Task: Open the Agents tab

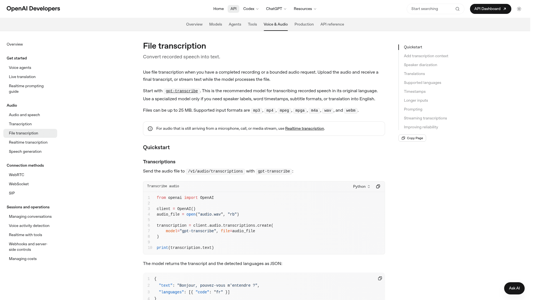Action: tap(235, 24)
